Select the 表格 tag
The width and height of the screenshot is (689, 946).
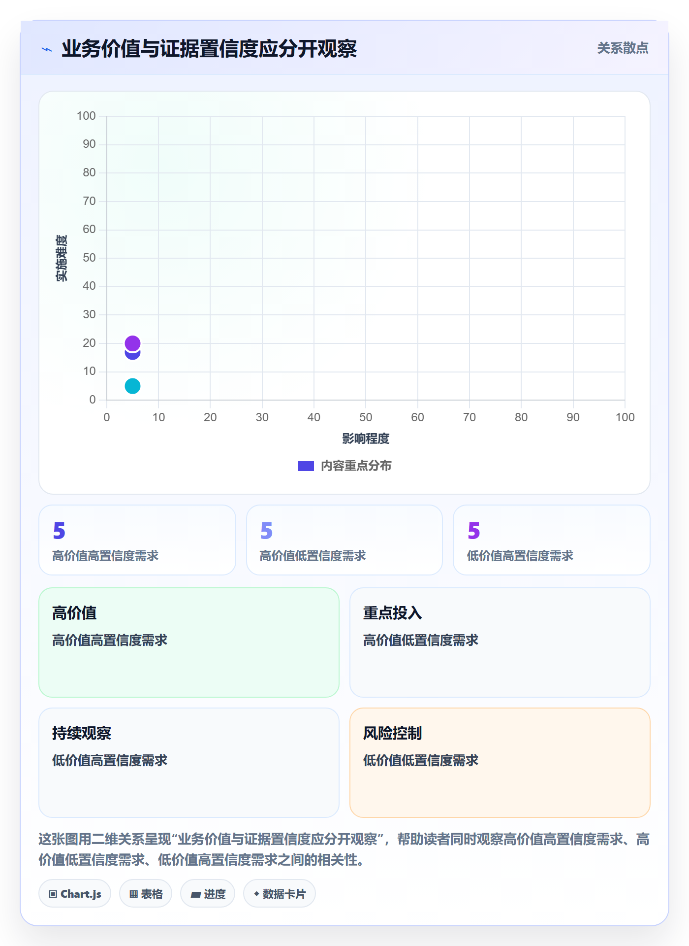tap(146, 893)
